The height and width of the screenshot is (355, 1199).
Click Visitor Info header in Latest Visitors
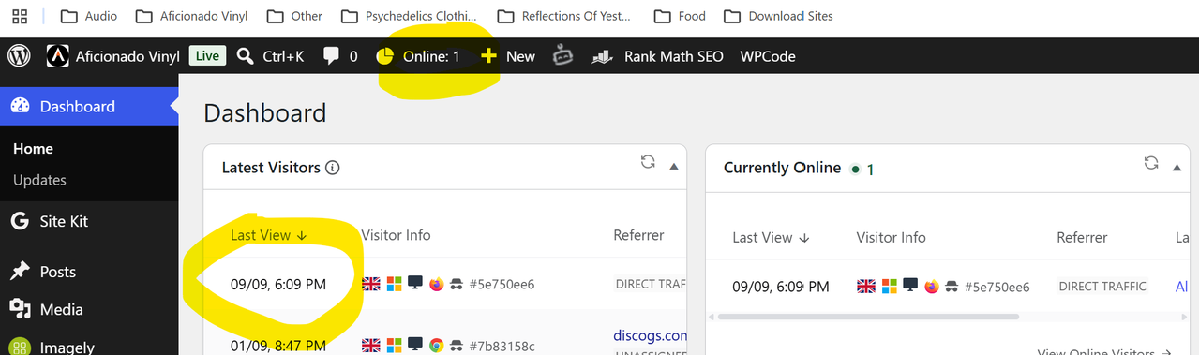coord(396,235)
